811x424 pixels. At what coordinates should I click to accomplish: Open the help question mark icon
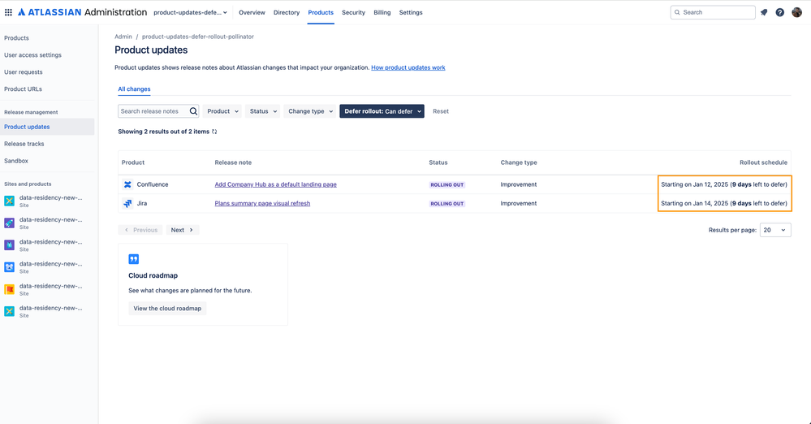(x=780, y=12)
